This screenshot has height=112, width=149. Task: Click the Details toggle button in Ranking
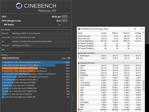pyautogui.click(x=69, y=58)
